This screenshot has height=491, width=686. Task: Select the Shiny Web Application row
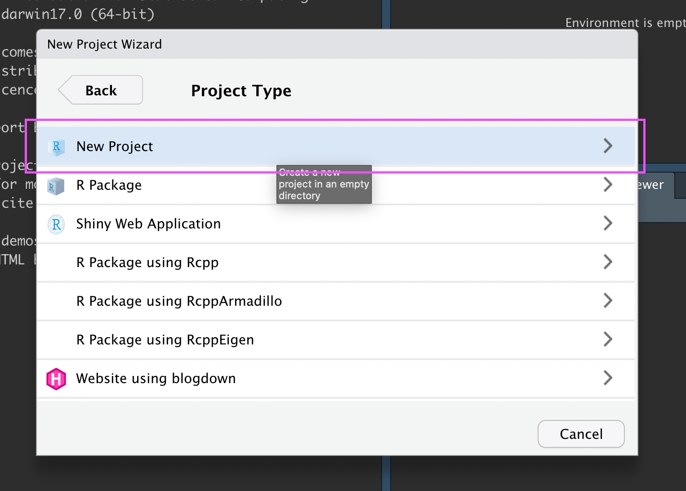tap(148, 223)
